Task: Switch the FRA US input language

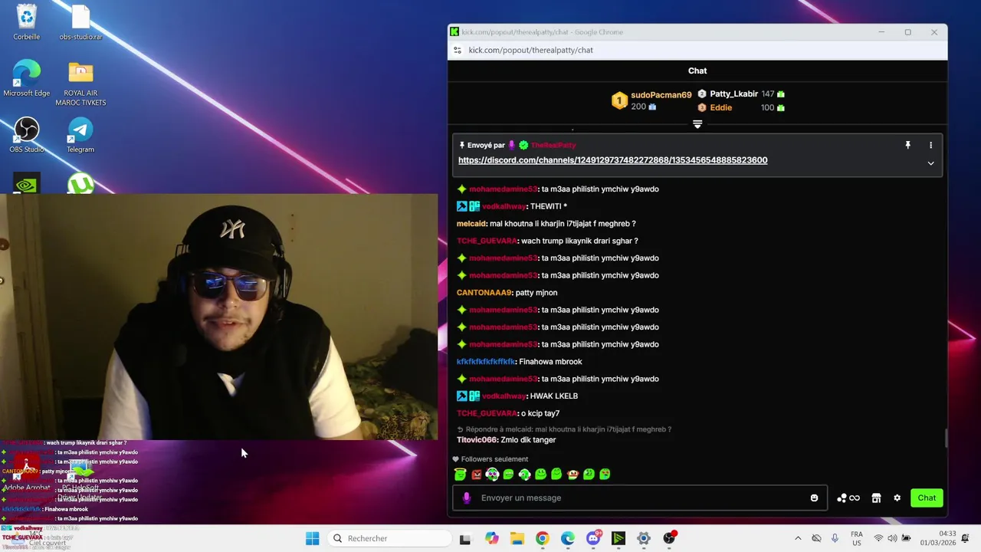Action: coord(857,538)
